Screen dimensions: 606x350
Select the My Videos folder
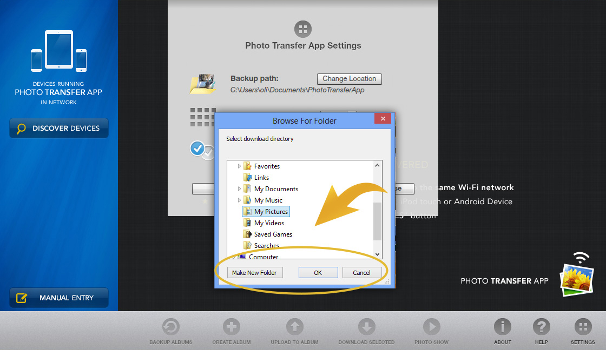pyautogui.click(x=269, y=223)
